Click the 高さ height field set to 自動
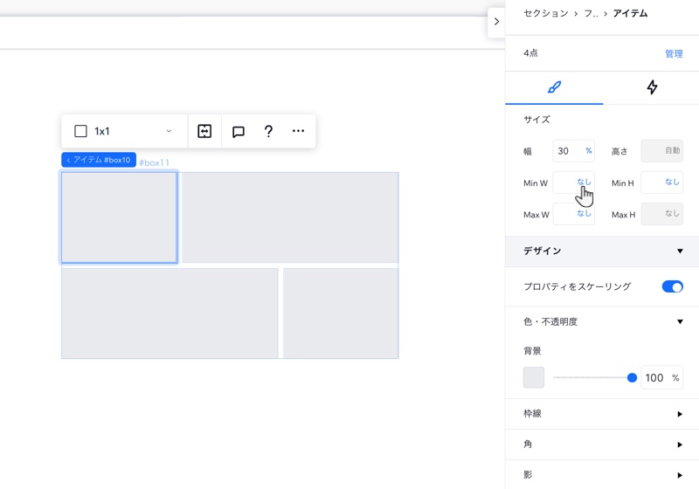The image size is (699, 489). click(661, 151)
